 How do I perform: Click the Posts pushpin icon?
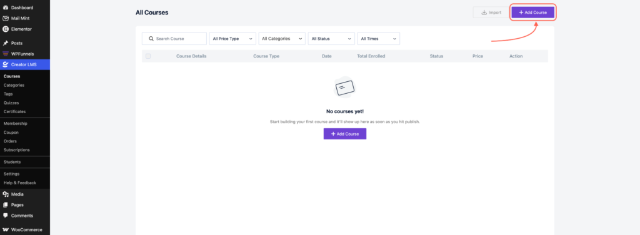click(6, 43)
